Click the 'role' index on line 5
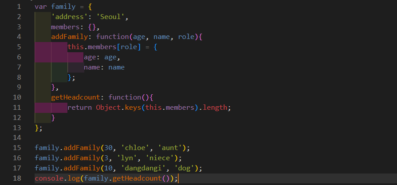The image size is (397, 185). tap(129, 47)
